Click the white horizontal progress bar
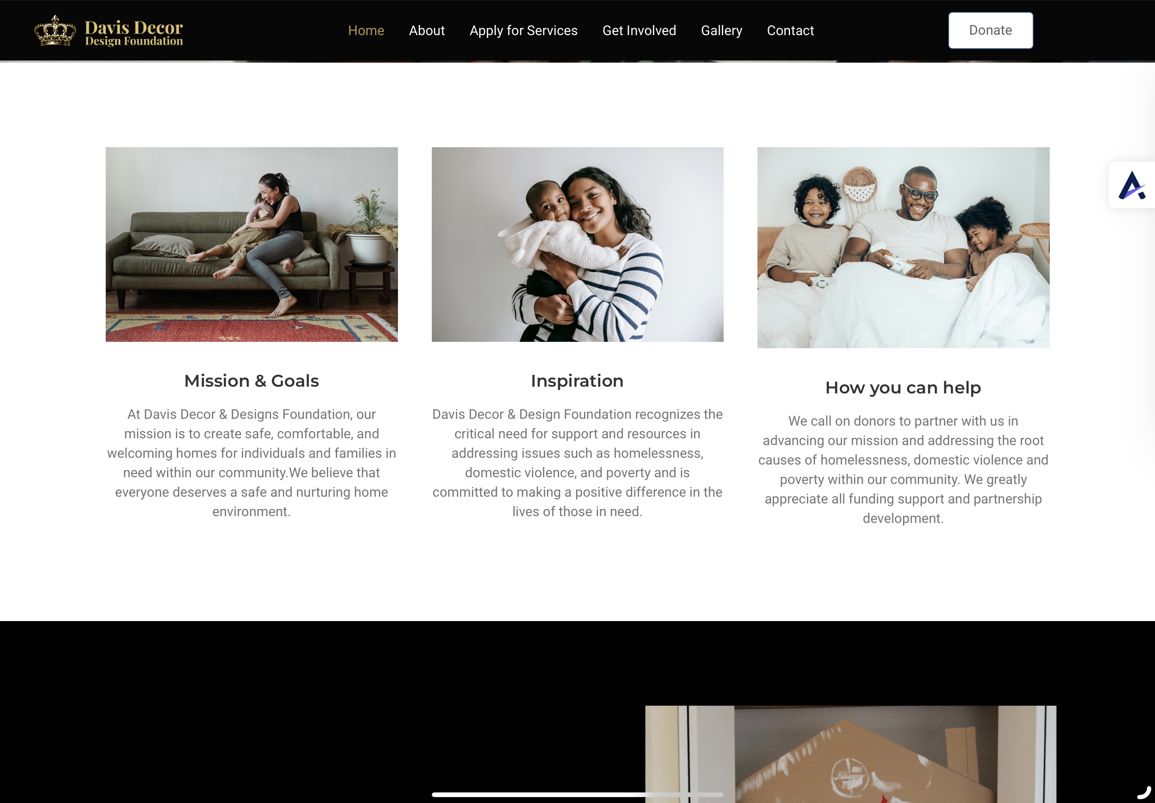The height and width of the screenshot is (803, 1155). (x=577, y=795)
